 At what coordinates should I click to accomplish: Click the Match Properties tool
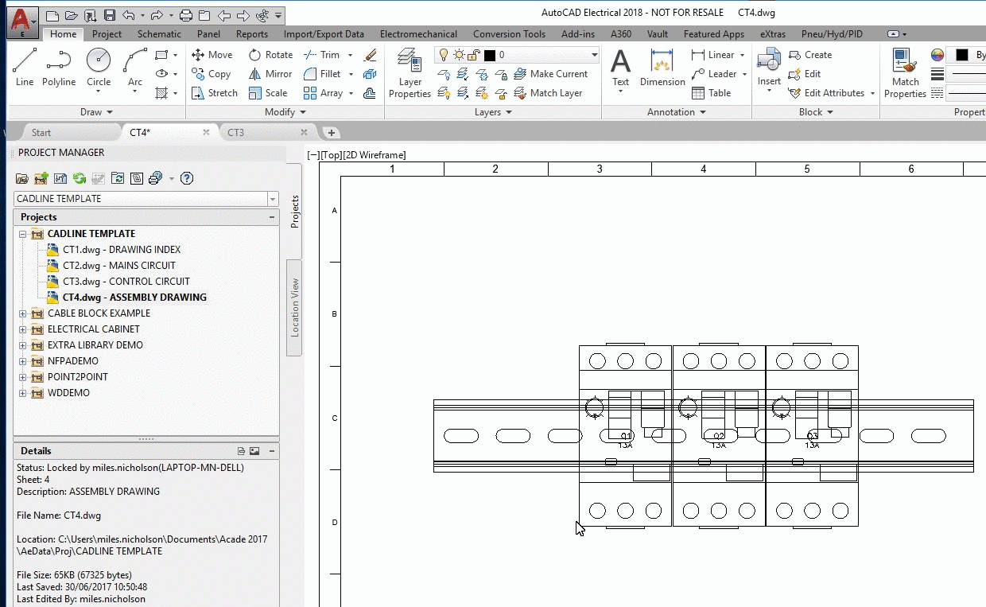[x=905, y=70]
